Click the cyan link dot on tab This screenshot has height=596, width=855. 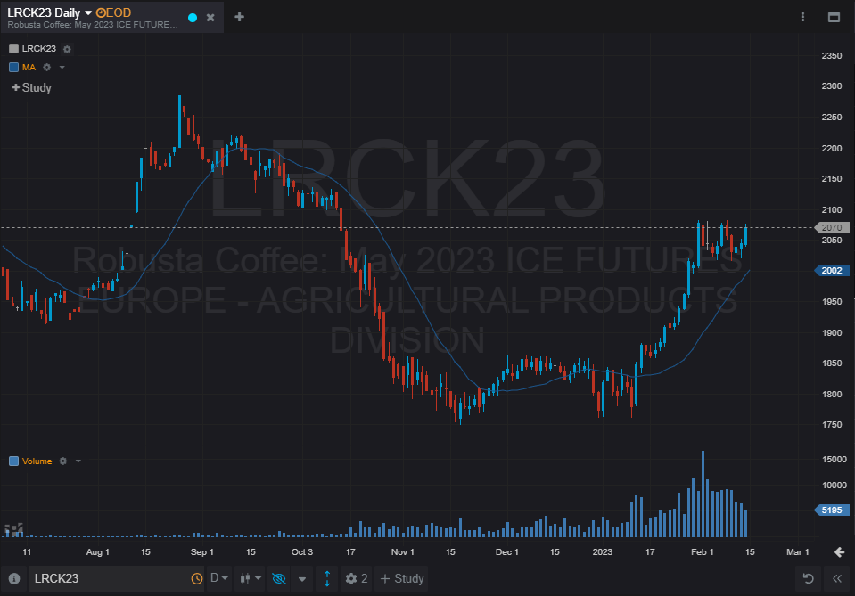(x=193, y=18)
